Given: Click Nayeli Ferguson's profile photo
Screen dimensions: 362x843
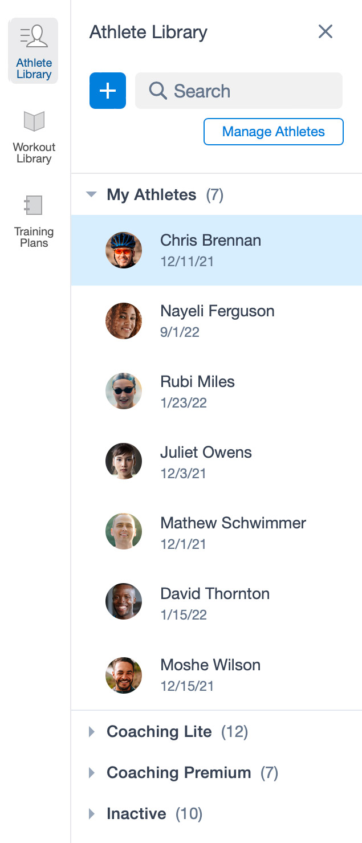Looking at the screenshot, I should pos(124,320).
